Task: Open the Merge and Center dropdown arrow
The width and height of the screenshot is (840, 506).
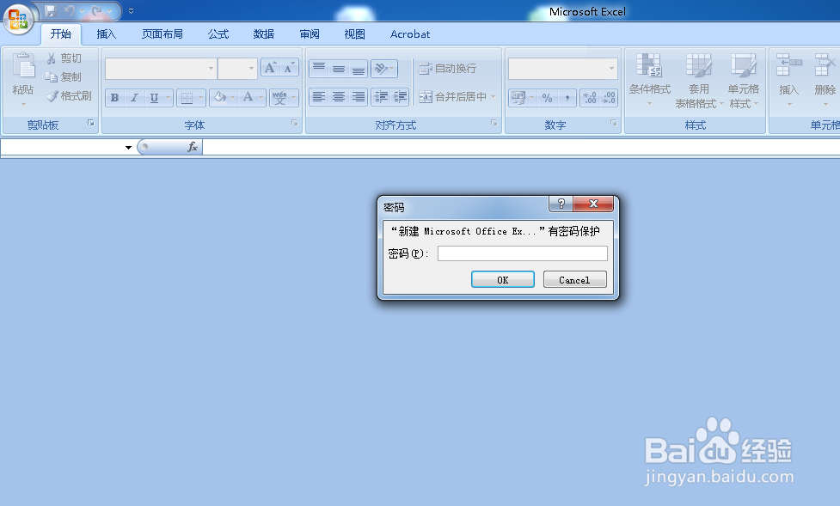Action: [x=493, y=97]
